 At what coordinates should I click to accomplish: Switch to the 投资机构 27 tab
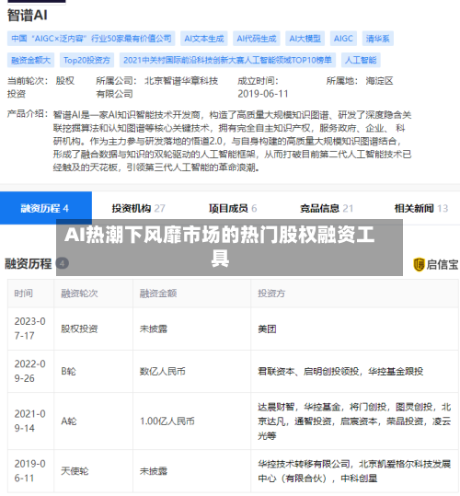pos(138,209)
